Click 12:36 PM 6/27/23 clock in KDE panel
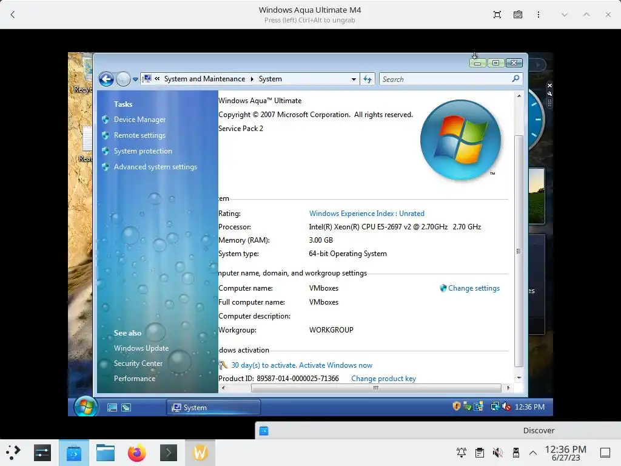The width and height of the screenshot is (621, 466). coord(566,453)
